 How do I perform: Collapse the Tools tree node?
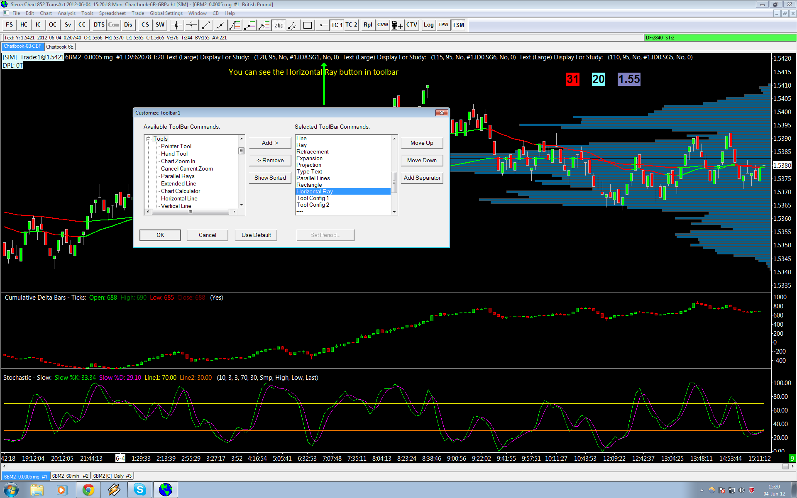[149, 139]
